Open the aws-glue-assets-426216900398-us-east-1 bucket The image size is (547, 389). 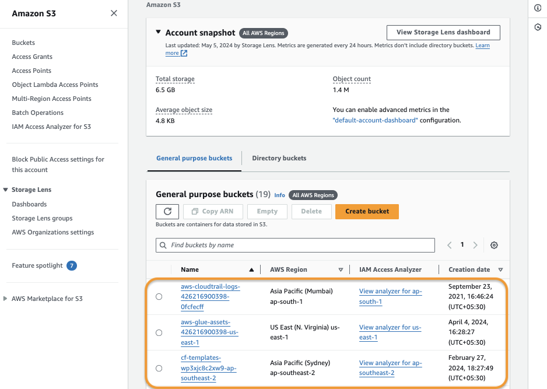209,332
